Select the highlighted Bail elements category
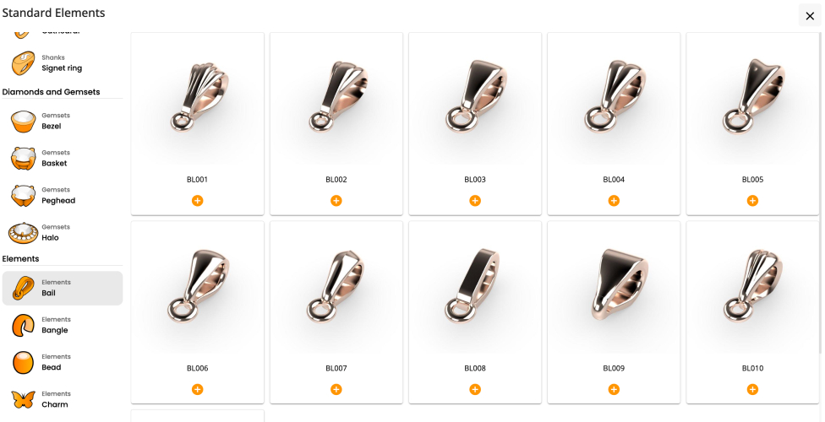The height and width of the screenshot is (422, 825). coord(63,288)
